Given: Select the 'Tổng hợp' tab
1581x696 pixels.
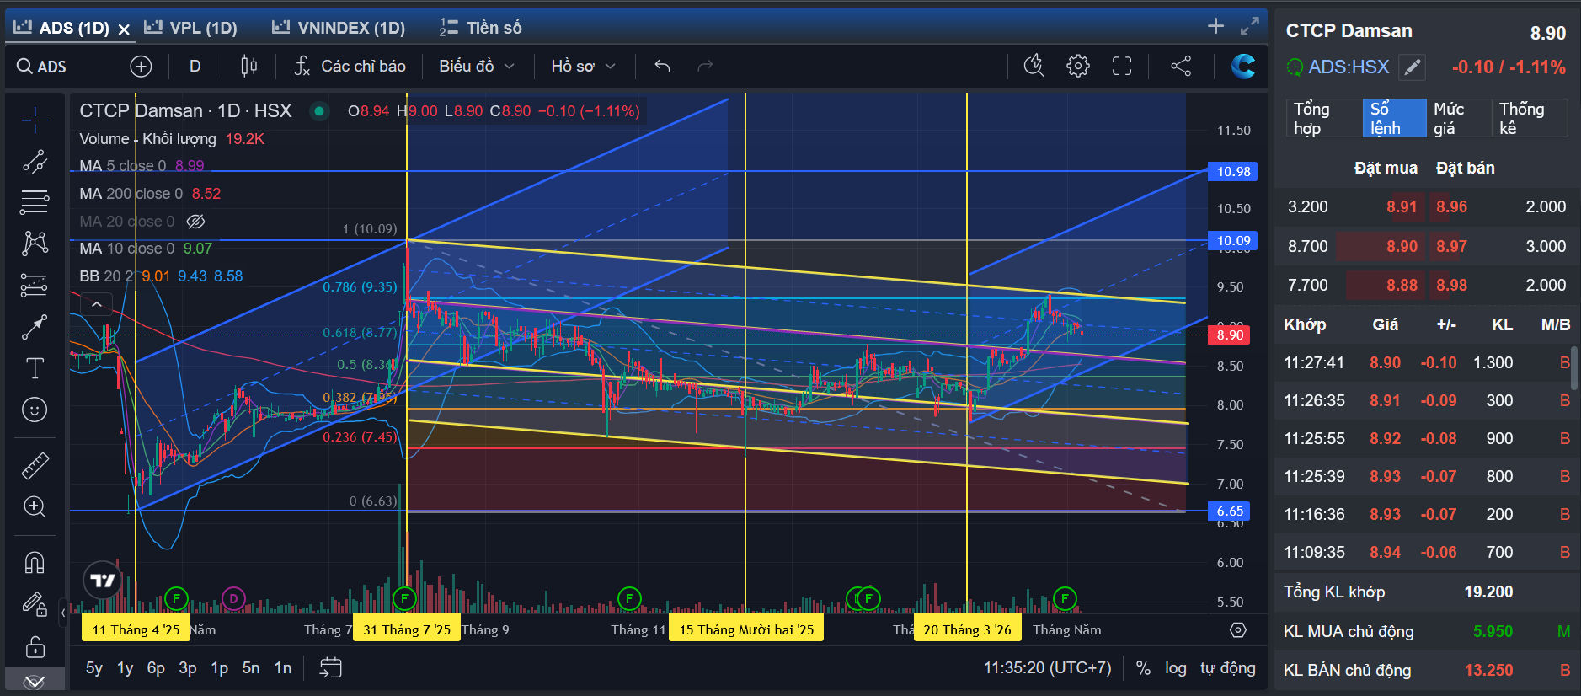Looking at the screenshot, I should [x=1324, y=119].
